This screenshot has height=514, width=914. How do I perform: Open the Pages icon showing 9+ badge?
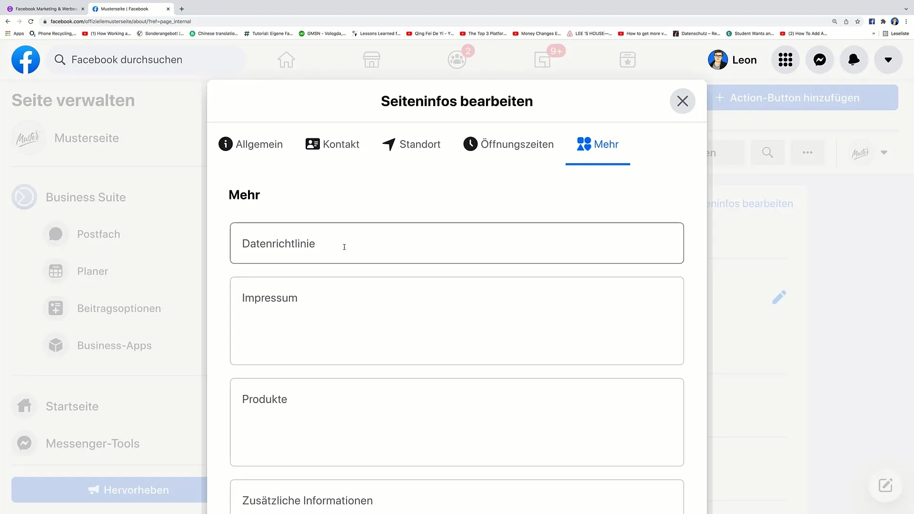coord(542,60)
